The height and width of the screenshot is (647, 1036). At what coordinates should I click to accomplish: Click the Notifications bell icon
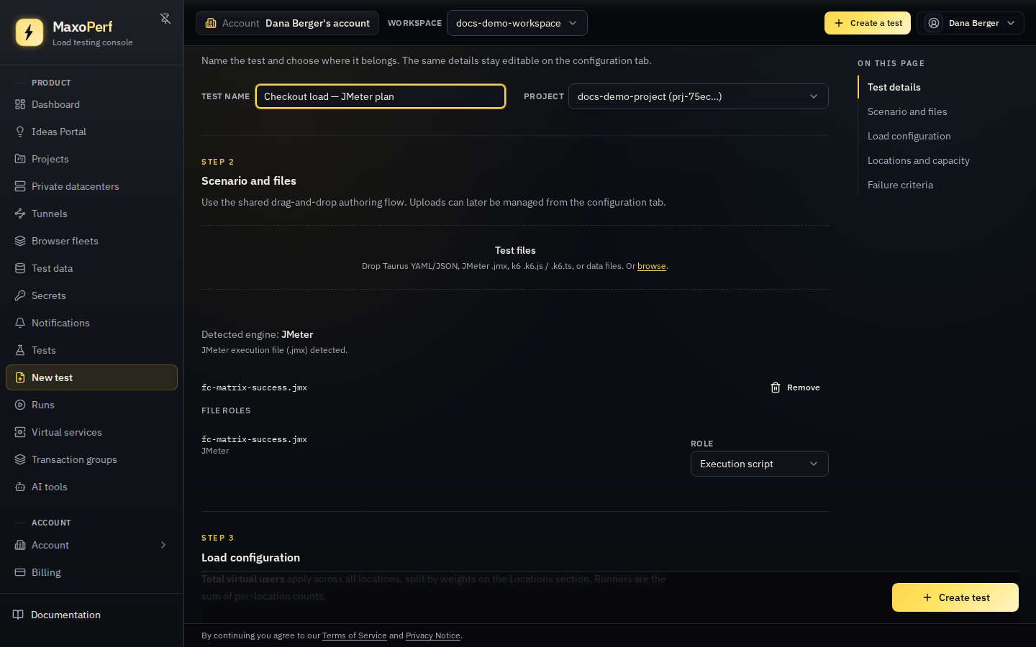click(20, 323)
